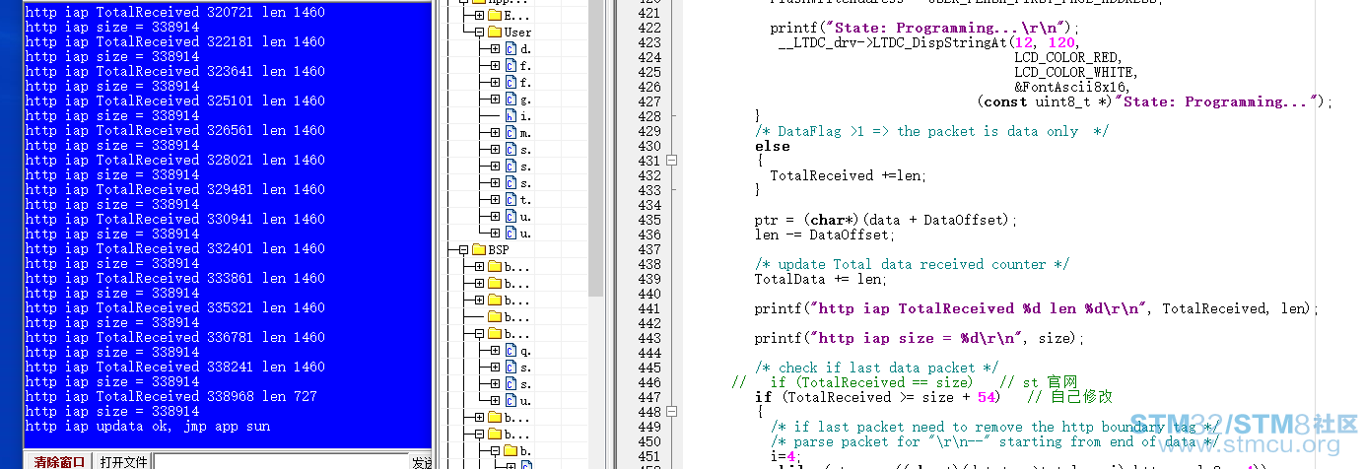Click the 'else' keyword on line 430
Image resolution: width=1364 pixels, height=469 pixels.
point(773,146)
